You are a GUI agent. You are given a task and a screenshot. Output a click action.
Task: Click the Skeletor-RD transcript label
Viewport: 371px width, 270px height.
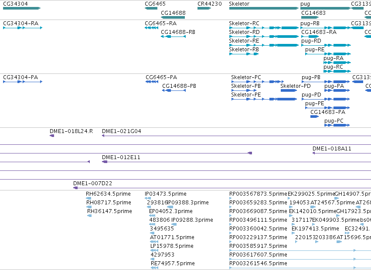tap(244, 32)
